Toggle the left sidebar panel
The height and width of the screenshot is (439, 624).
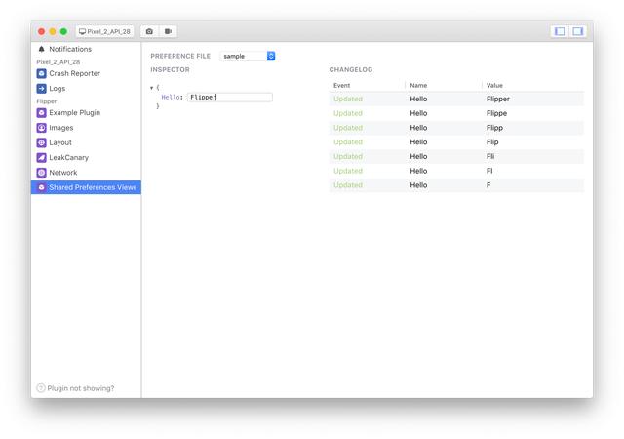tap(560, 31)
